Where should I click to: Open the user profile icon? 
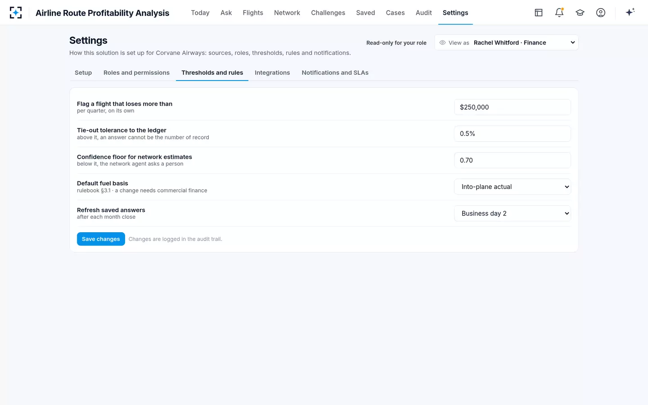click(601, 13)
